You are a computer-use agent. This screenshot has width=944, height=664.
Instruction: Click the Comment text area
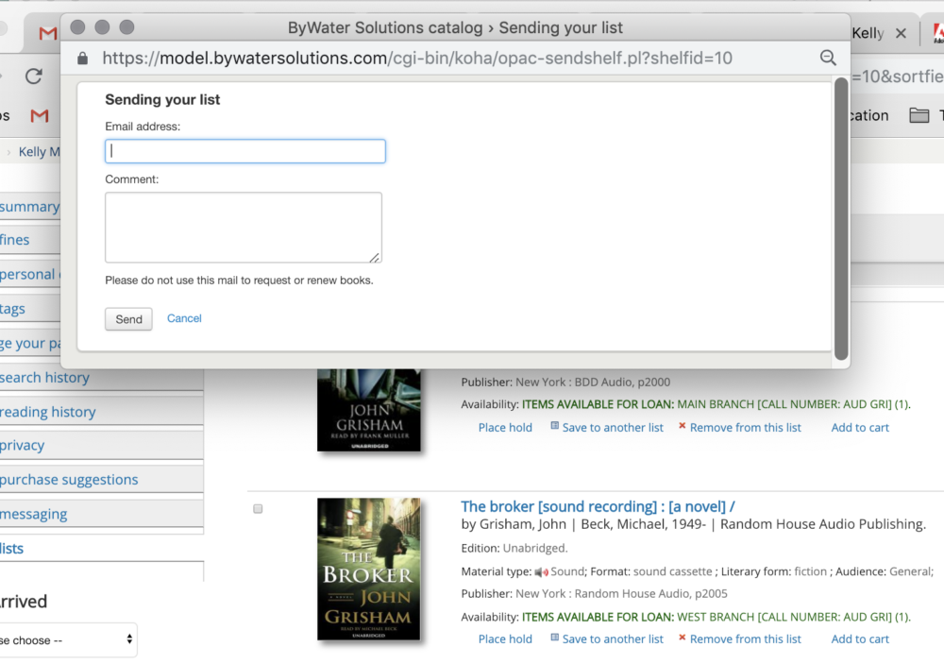tap(244, 227)
